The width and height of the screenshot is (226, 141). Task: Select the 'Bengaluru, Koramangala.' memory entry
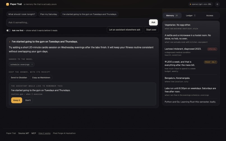pos(191,79)
